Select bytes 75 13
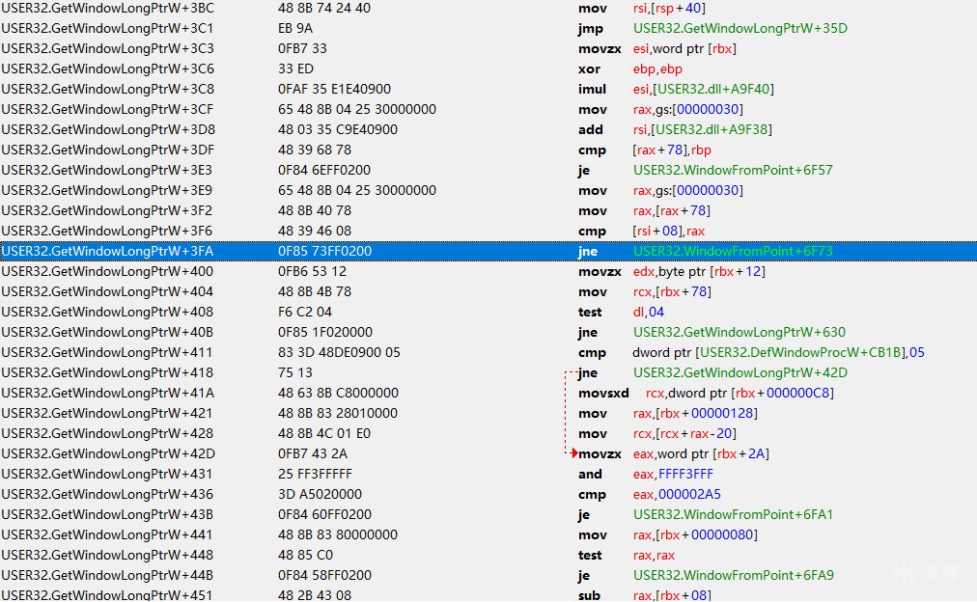The height and width of the screenshot is (602, 977). (295, 372)
